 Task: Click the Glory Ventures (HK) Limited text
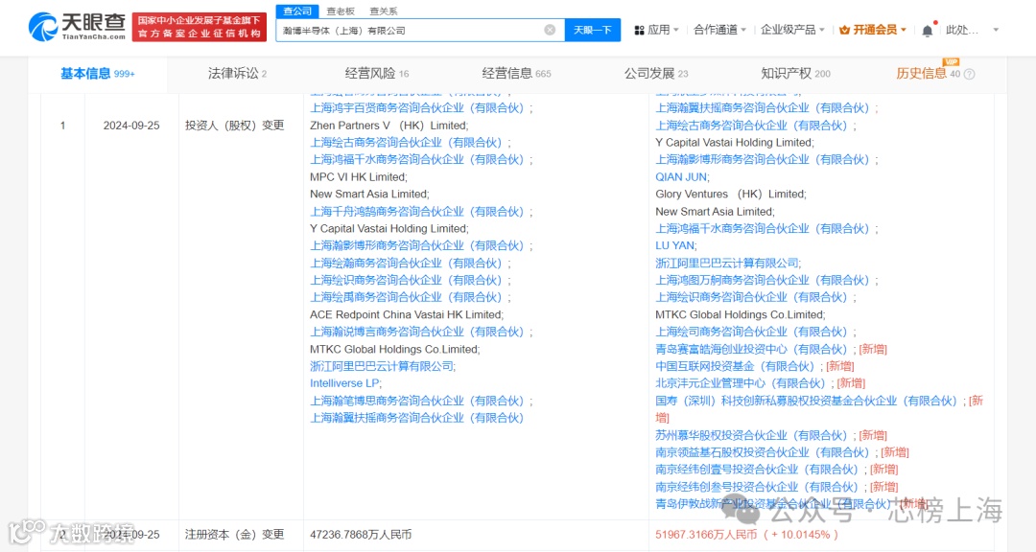(730, 195)
